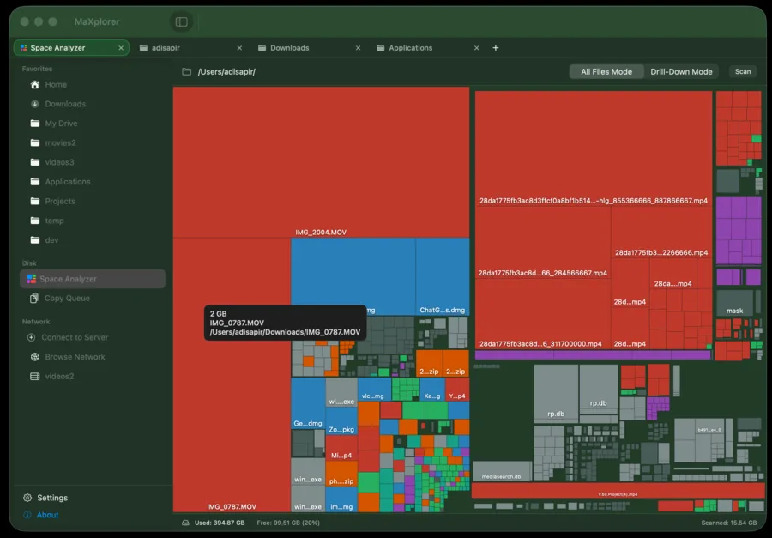Image resolution: width=772 pixels, height=538 pixels.
Task: Close the Downloads tab
Action: coord(358,48)
